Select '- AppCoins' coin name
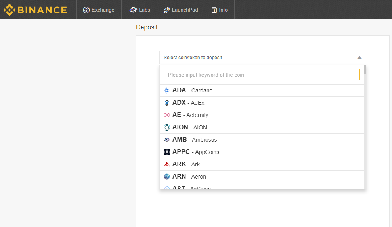392x227 pixels. [205, 152]
